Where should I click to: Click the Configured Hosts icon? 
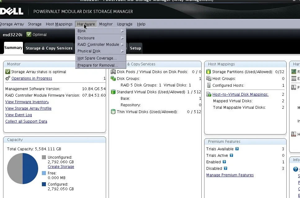(x=209, y=85)
